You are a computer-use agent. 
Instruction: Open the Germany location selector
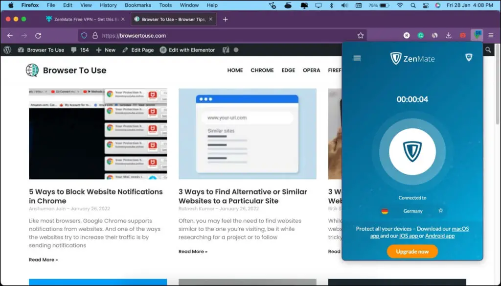tap(412, 211)
